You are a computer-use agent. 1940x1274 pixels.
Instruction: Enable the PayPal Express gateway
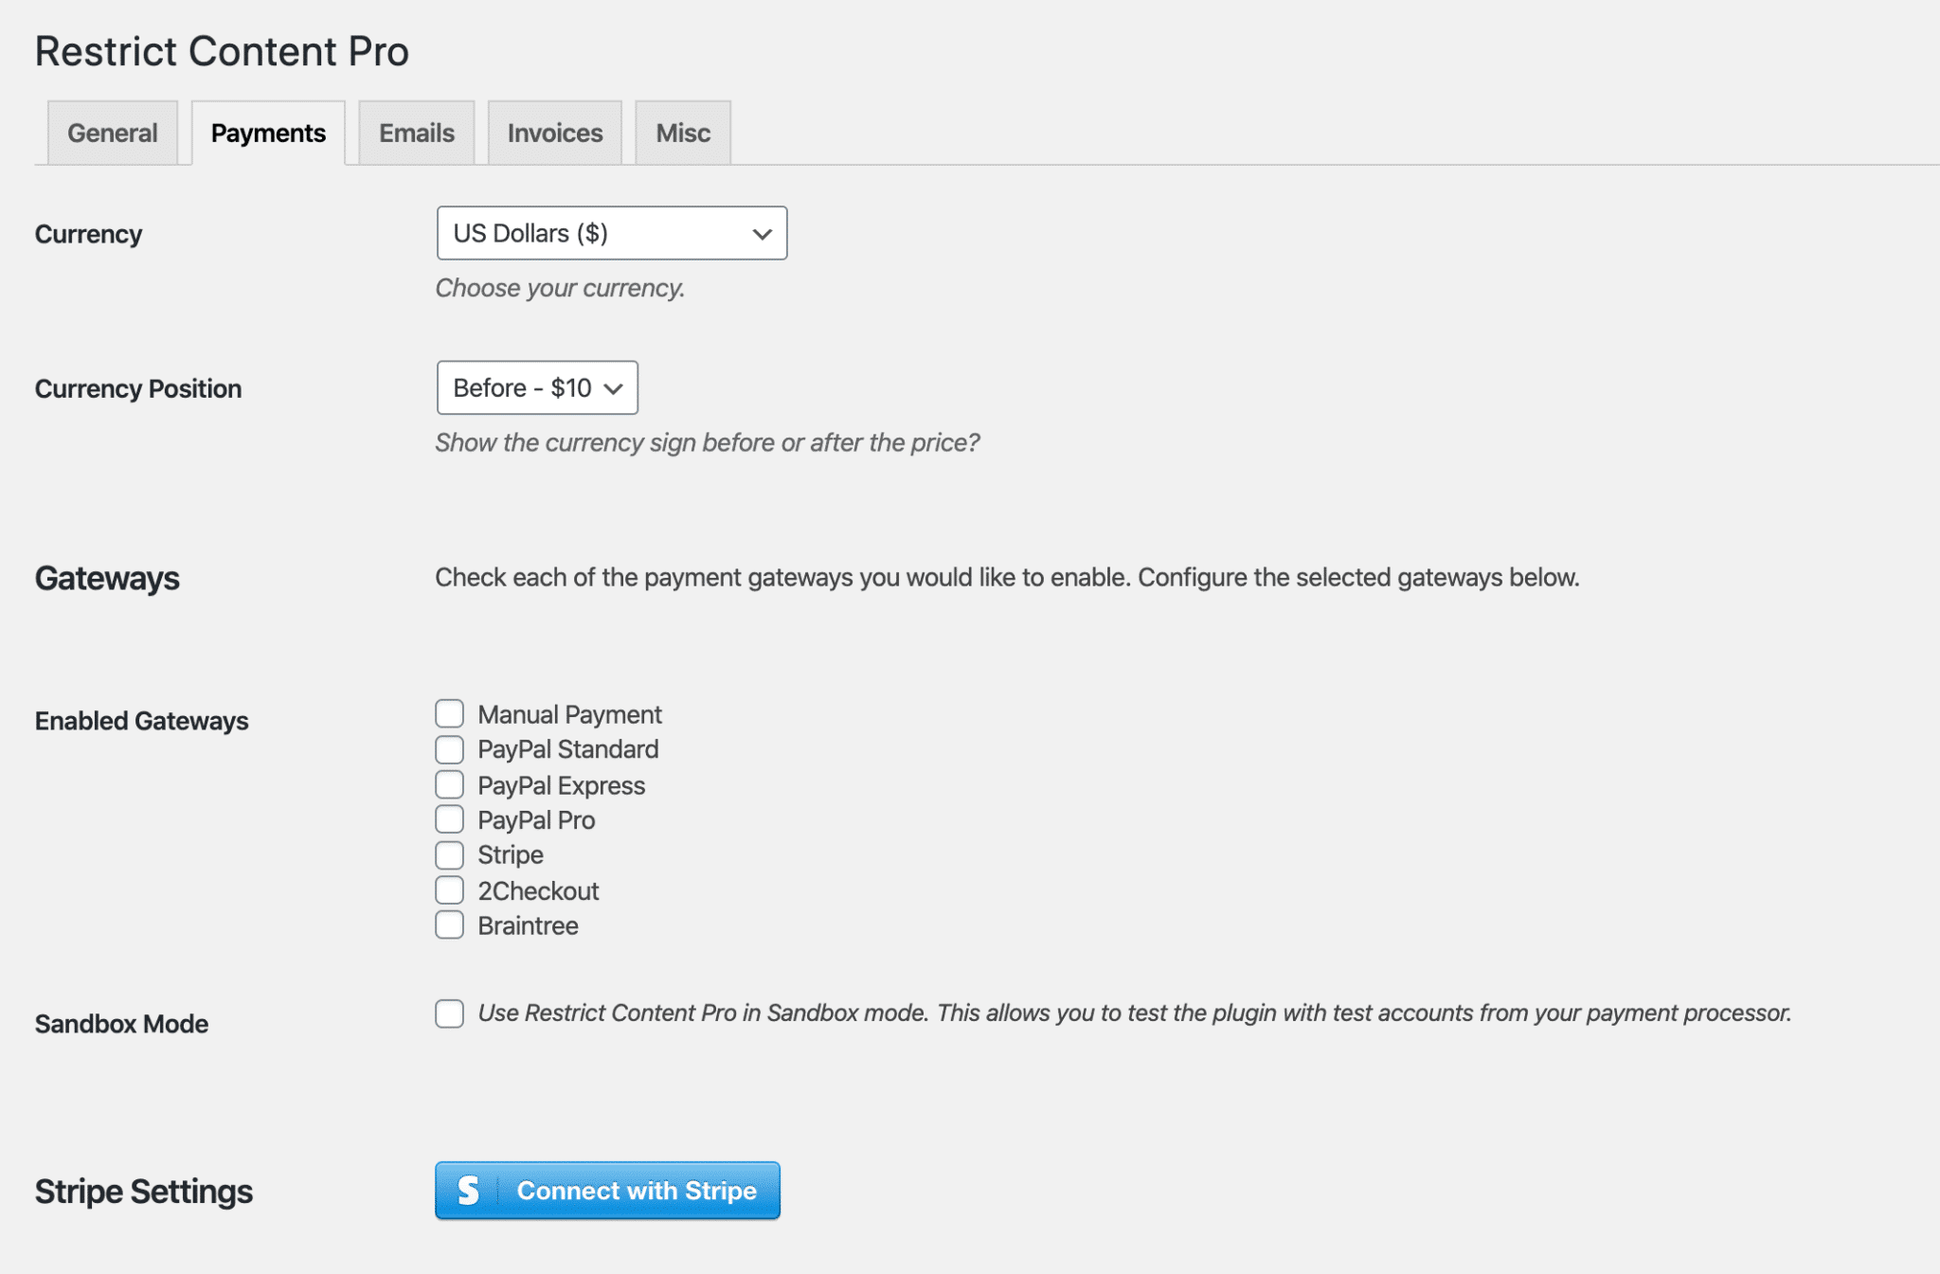click(x=449, y=784)
